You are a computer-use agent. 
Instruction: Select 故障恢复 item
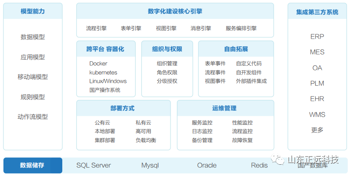pos(243,140)
